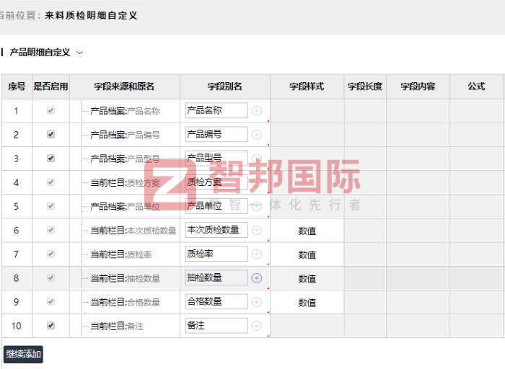Edit the 产品名称 alias input field
Screen dimensions: 505x369
tap(216, 111)
